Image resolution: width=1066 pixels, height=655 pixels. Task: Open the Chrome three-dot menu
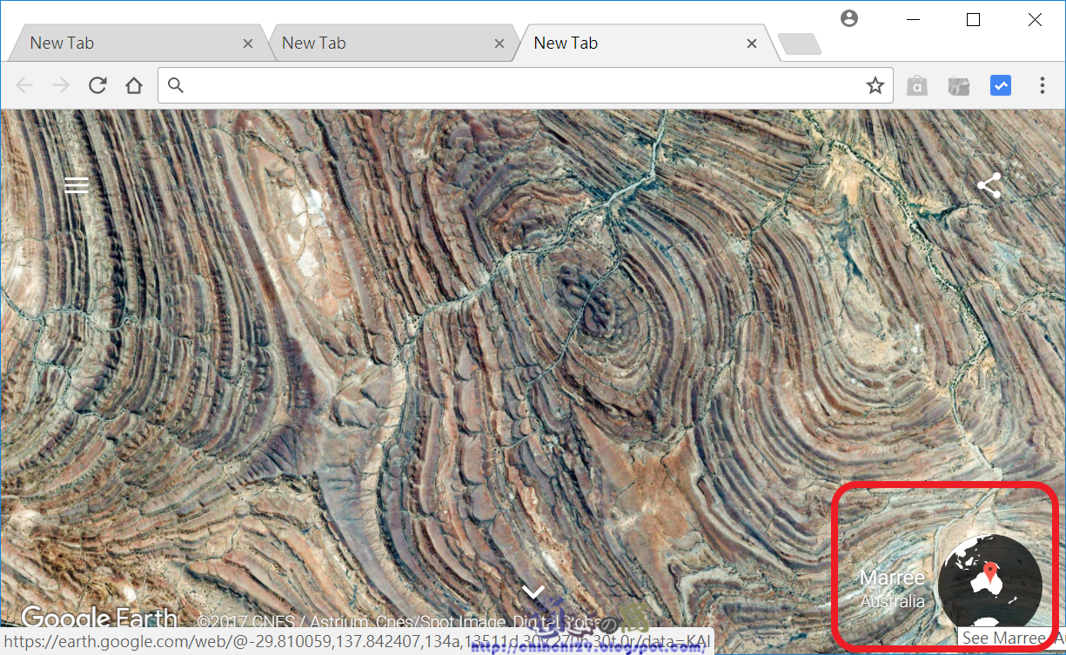(1043, 85)
